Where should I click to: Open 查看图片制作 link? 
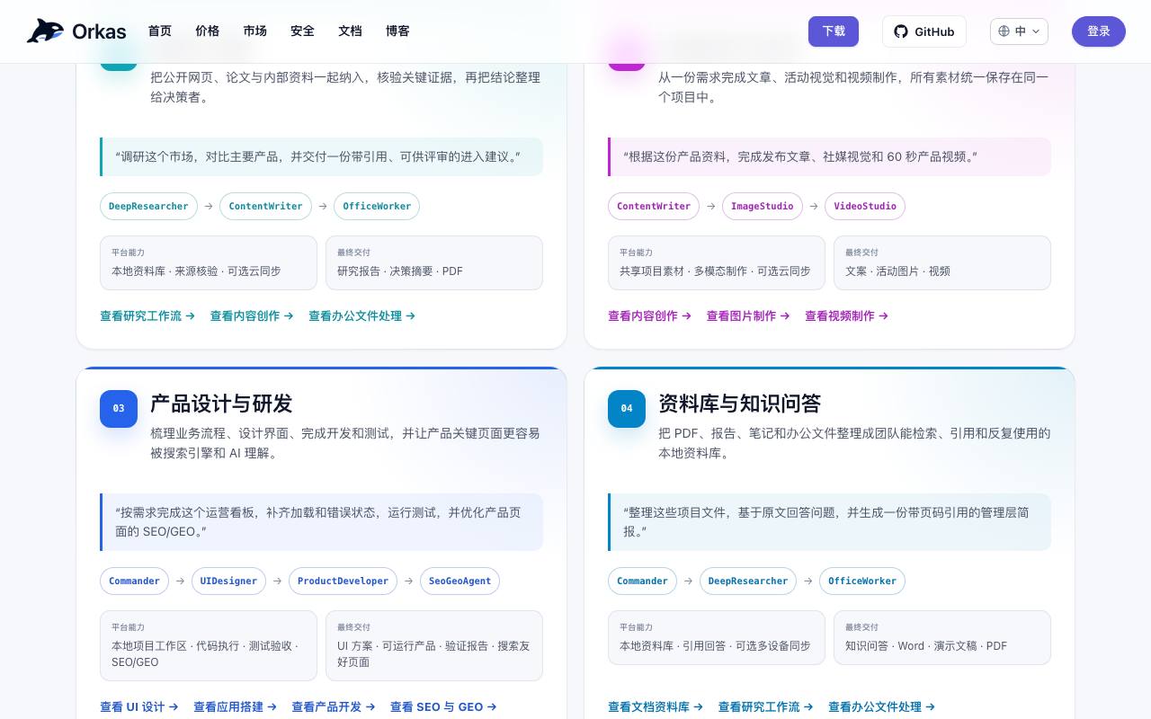[x=748, y=316]
